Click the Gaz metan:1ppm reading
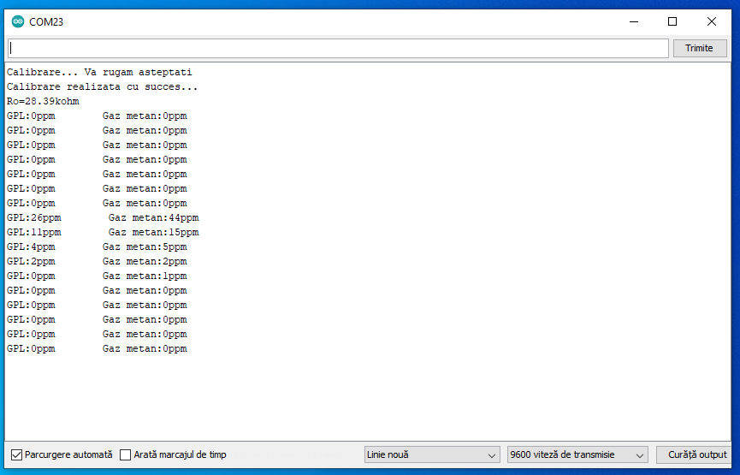This screenshot has width=740, height=475. (145, 276)
